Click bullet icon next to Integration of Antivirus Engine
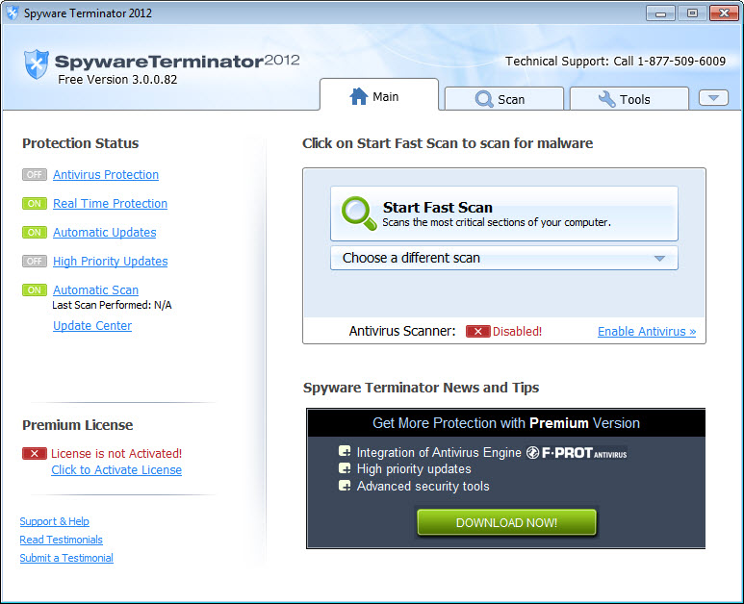 pyautogui.click(x=345, y=451)
